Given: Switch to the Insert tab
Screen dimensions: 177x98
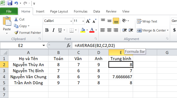Looking at the screenshot, I should click(40, 11).
